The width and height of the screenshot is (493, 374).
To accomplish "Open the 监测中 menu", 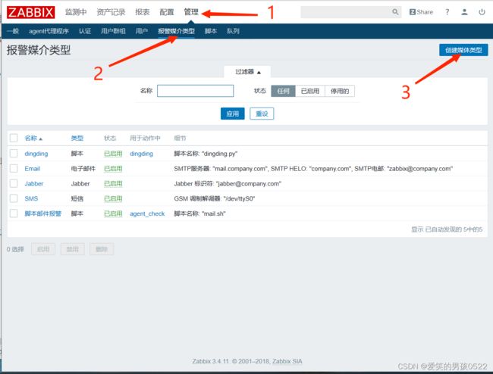I will [x=76, y=12].
